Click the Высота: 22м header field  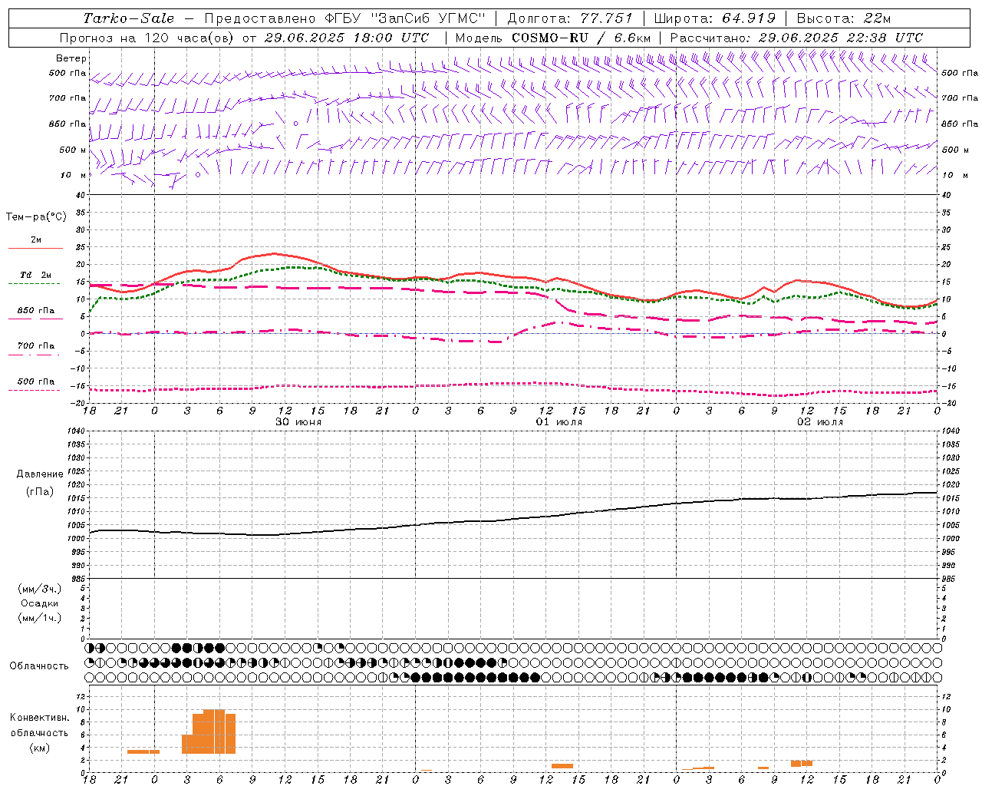(x=844, y=18)
